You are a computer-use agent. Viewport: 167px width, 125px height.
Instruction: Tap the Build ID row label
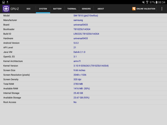coord(7,34)
